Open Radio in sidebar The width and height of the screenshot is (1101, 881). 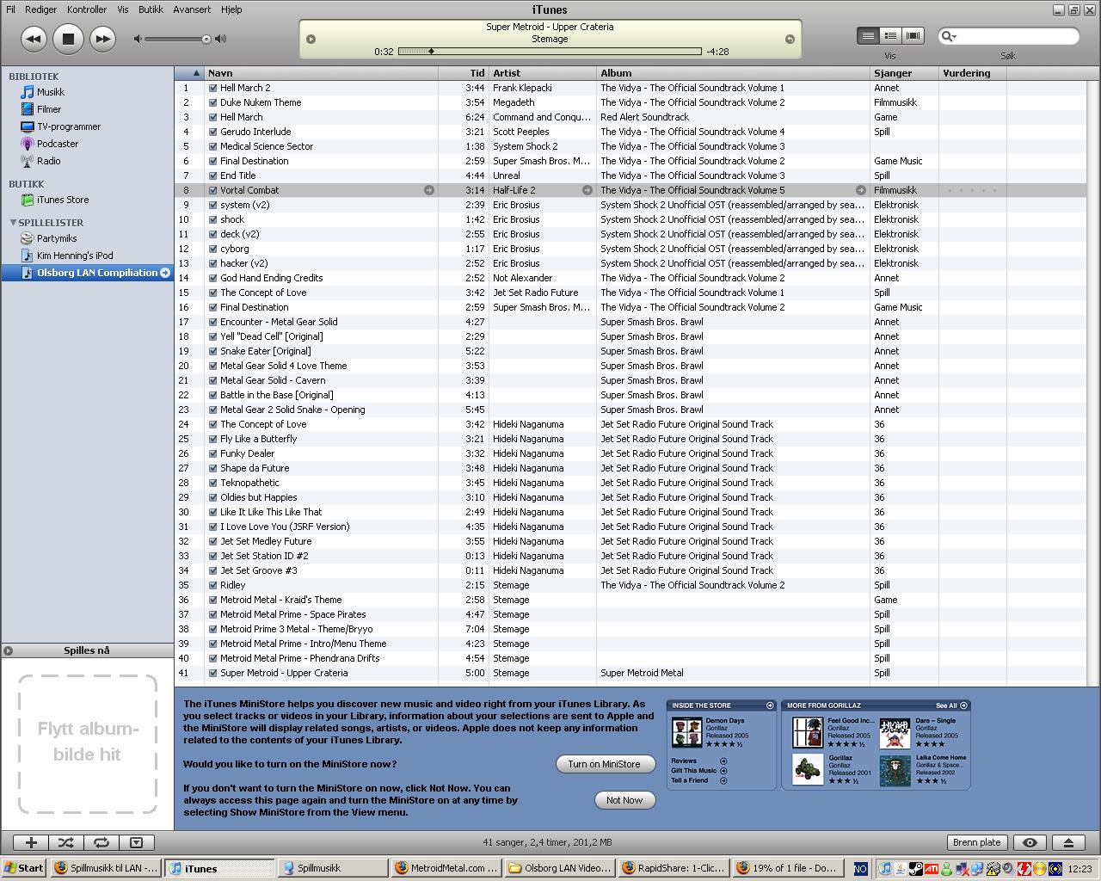coord(48,161)
